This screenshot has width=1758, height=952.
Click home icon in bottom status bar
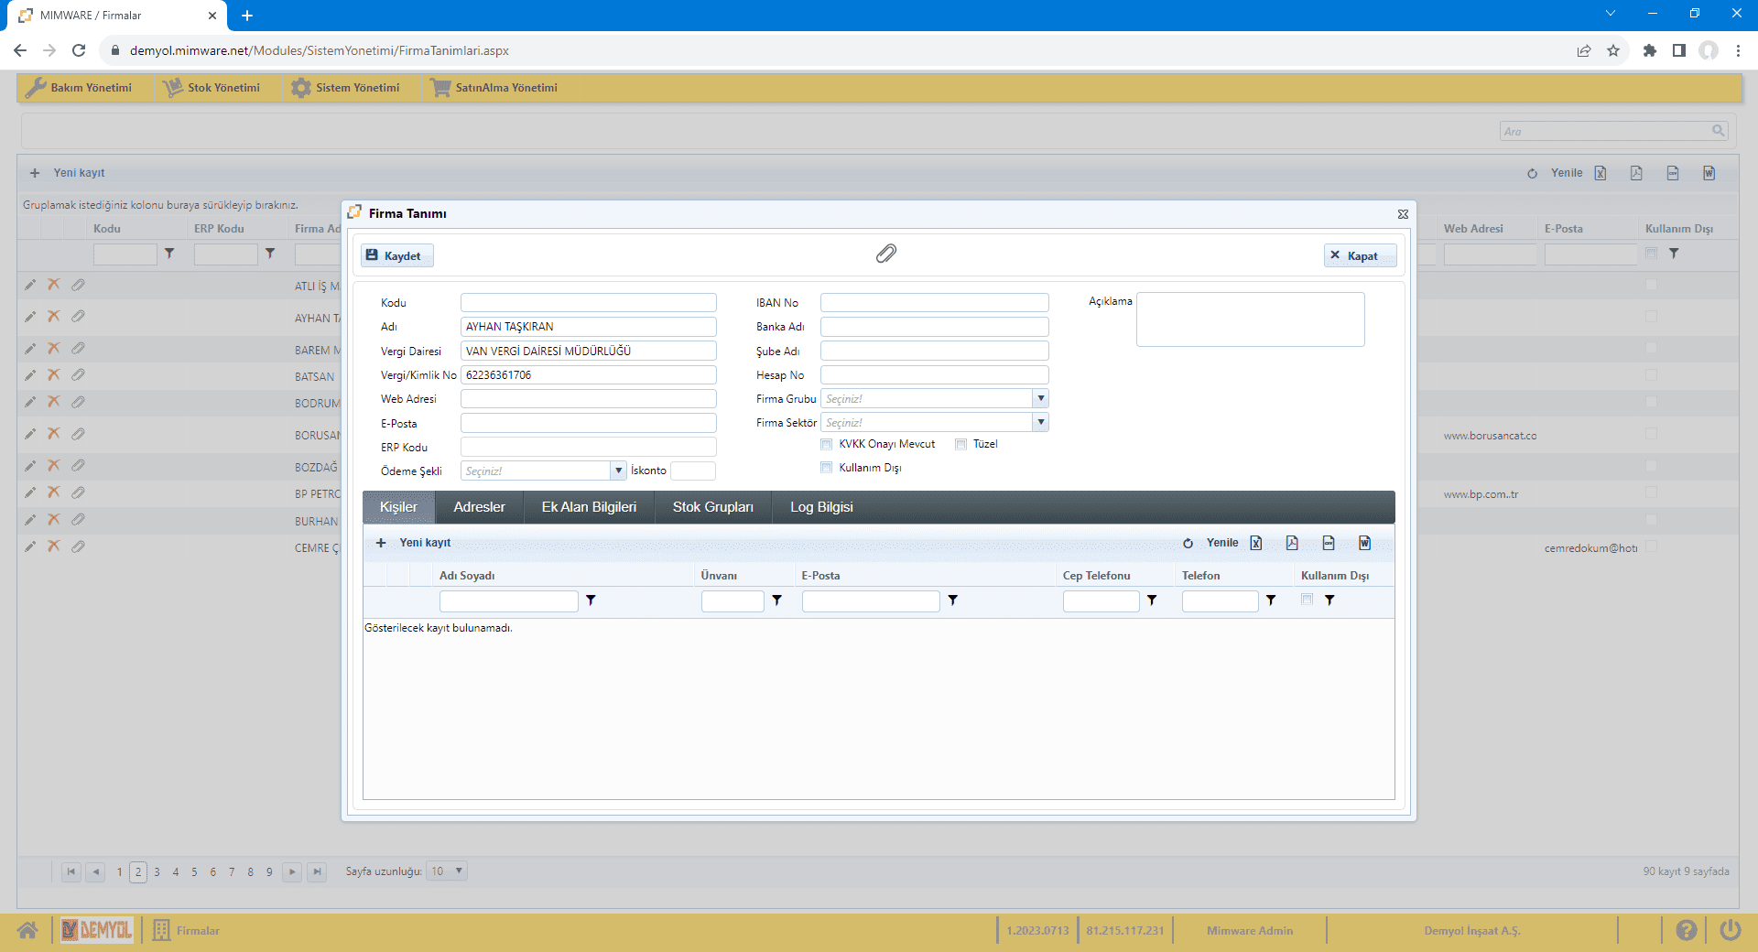coord(27,930)
